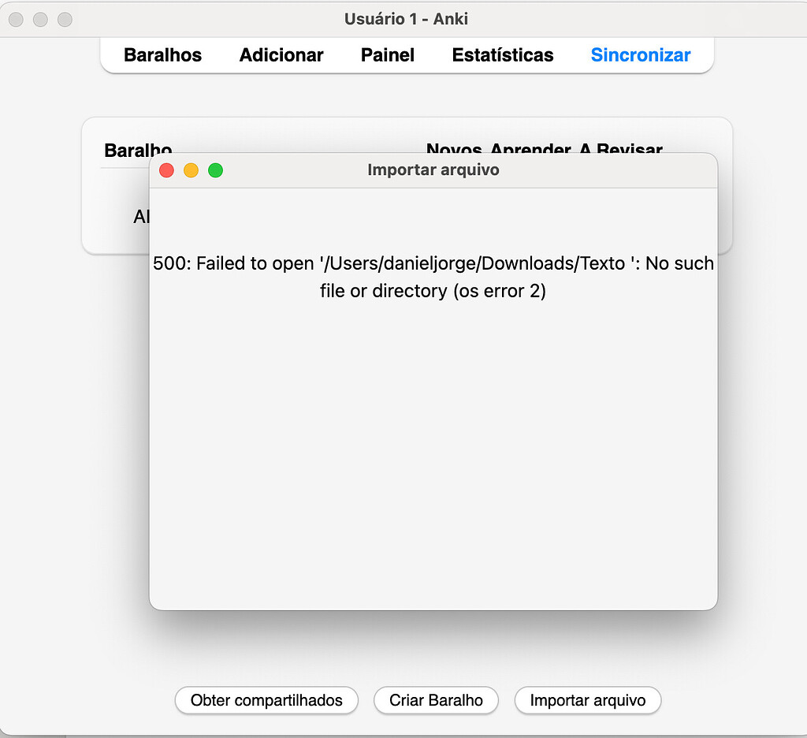This screenshot has height=738, width=807.
Task: Click the yellow minimize button of the main window
Action: [40, 19]
